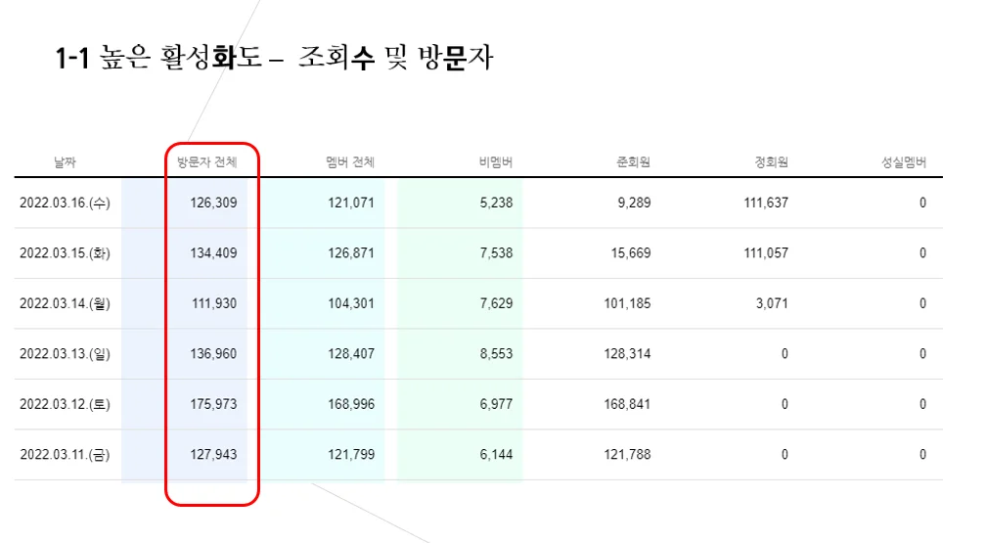
Task: Pick the non-member cell 5,238
Action: click(x=496, y=203)
